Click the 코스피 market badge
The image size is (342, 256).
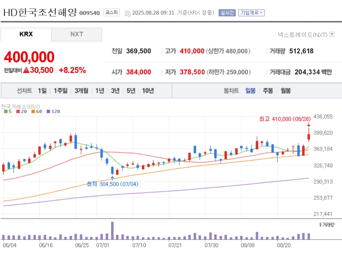[x=112, y=12]
